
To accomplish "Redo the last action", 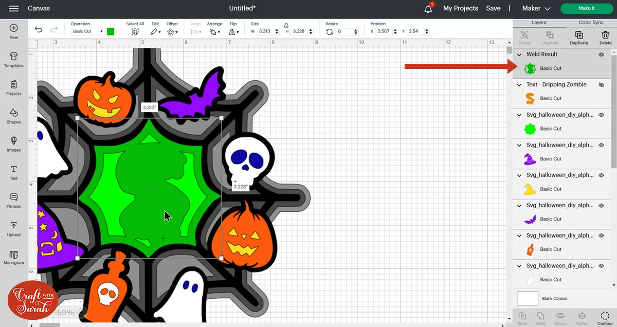I will point(54,30).
